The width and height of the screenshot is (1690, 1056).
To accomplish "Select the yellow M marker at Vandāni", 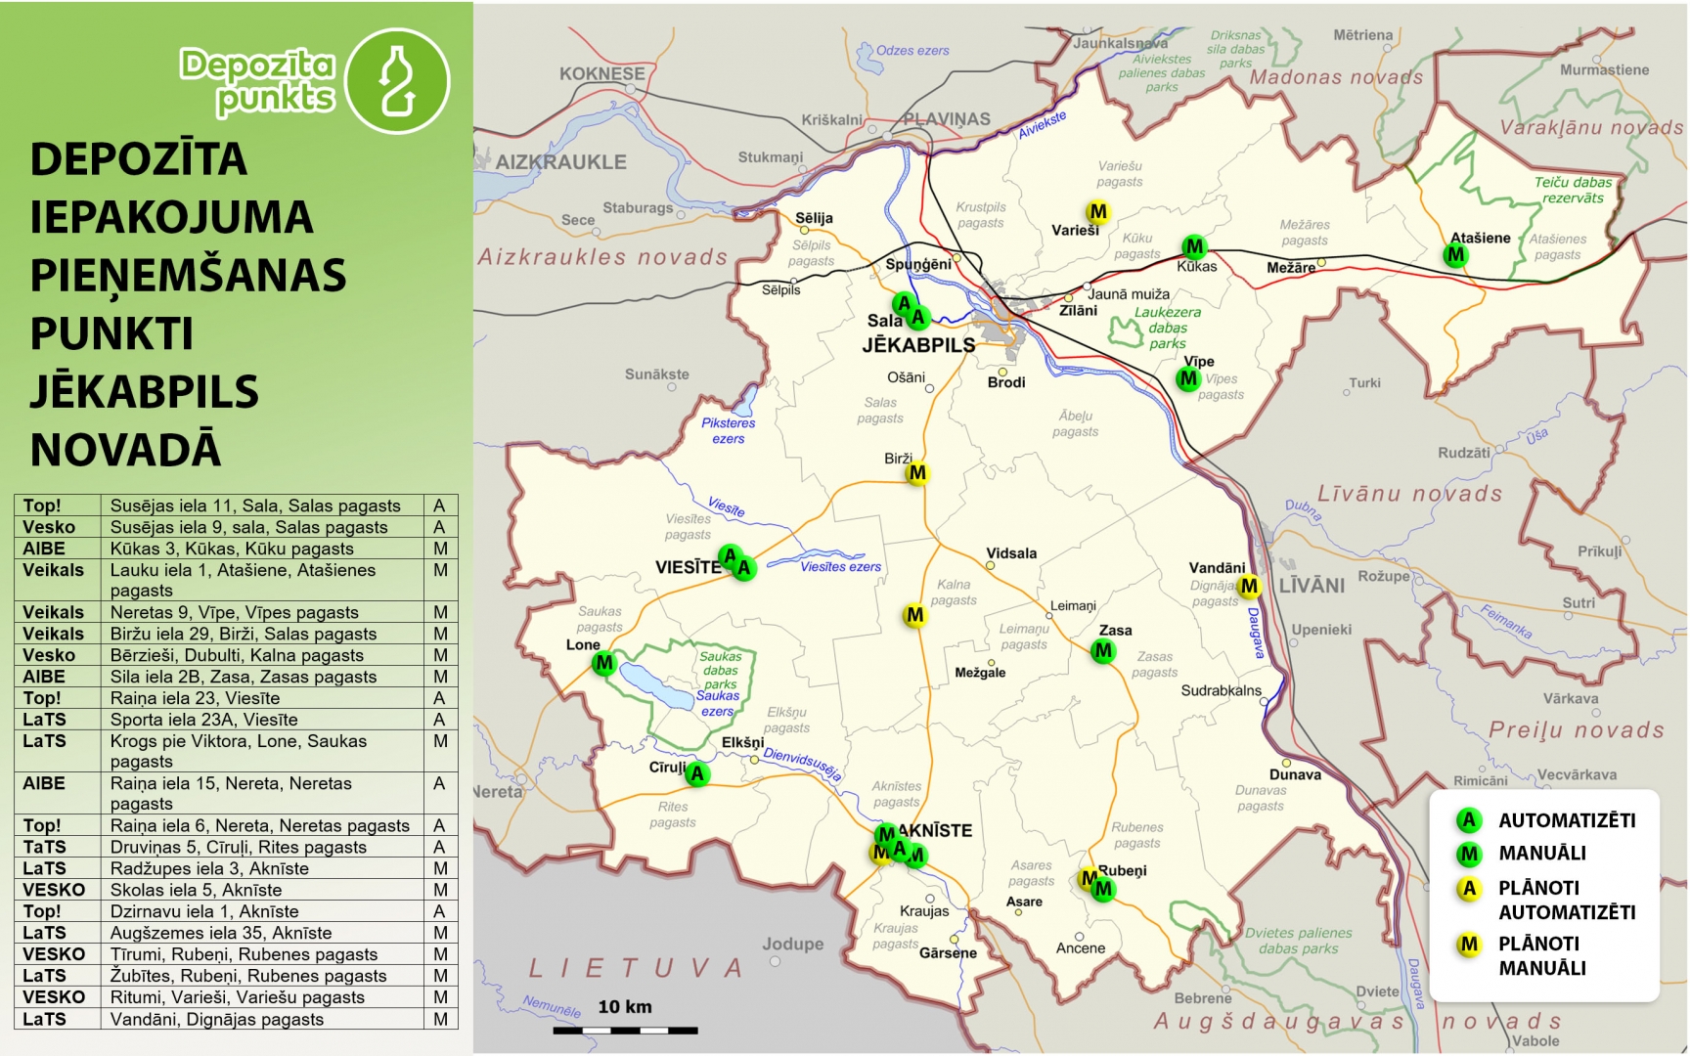I will point(1249,587).
